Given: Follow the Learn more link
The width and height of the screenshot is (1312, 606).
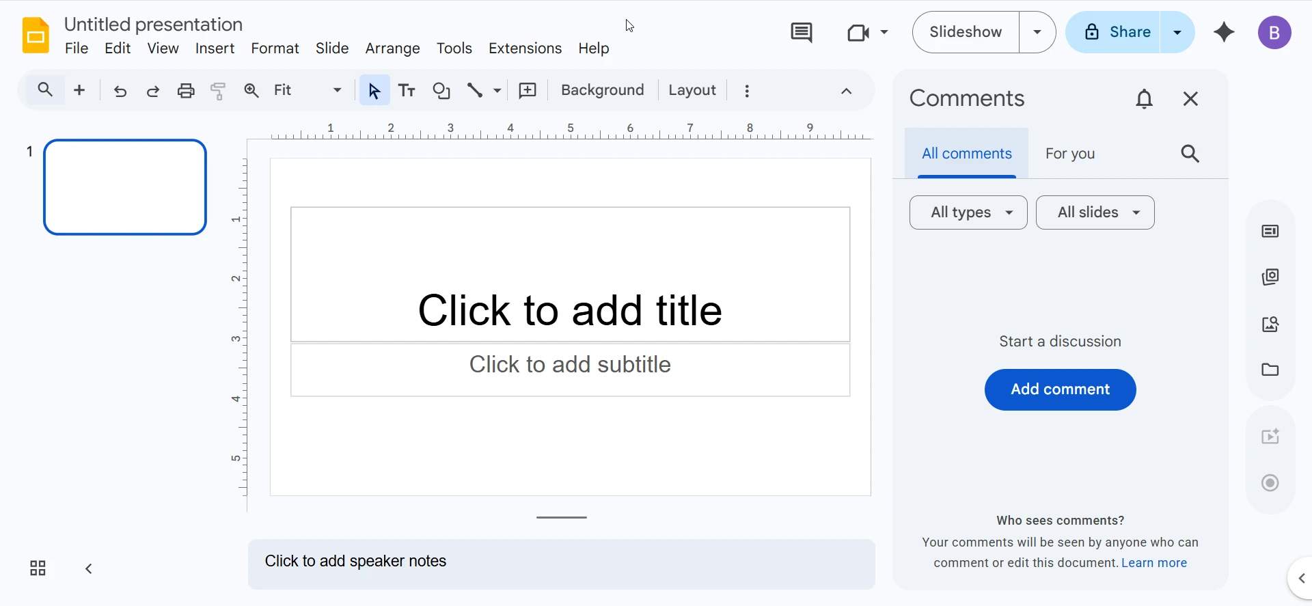Looking at the screenshot, I should 1153,563.
